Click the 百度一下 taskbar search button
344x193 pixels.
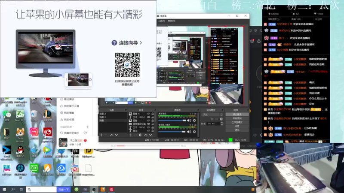pyautogui.click(x=64, y=190)
